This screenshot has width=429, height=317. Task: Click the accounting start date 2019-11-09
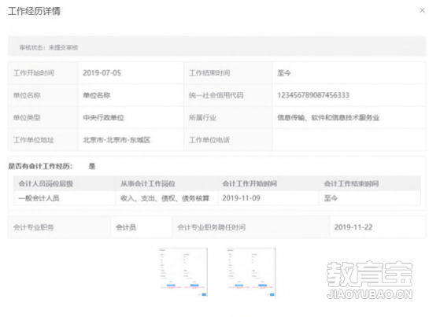pos(242,198)
